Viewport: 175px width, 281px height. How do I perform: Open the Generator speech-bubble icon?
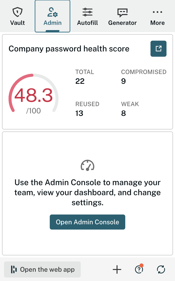(x=122, y=12)
